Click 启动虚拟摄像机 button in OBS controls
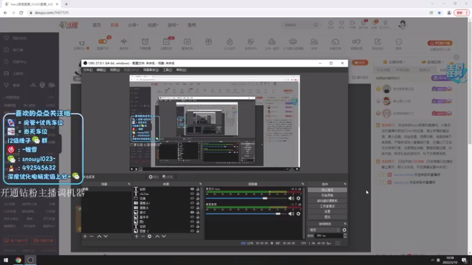 (x=327, y=201)
